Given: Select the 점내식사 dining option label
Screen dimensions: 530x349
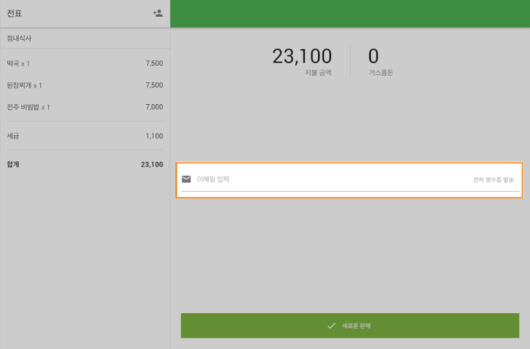Looking at the screenshot, I should 19,38.
